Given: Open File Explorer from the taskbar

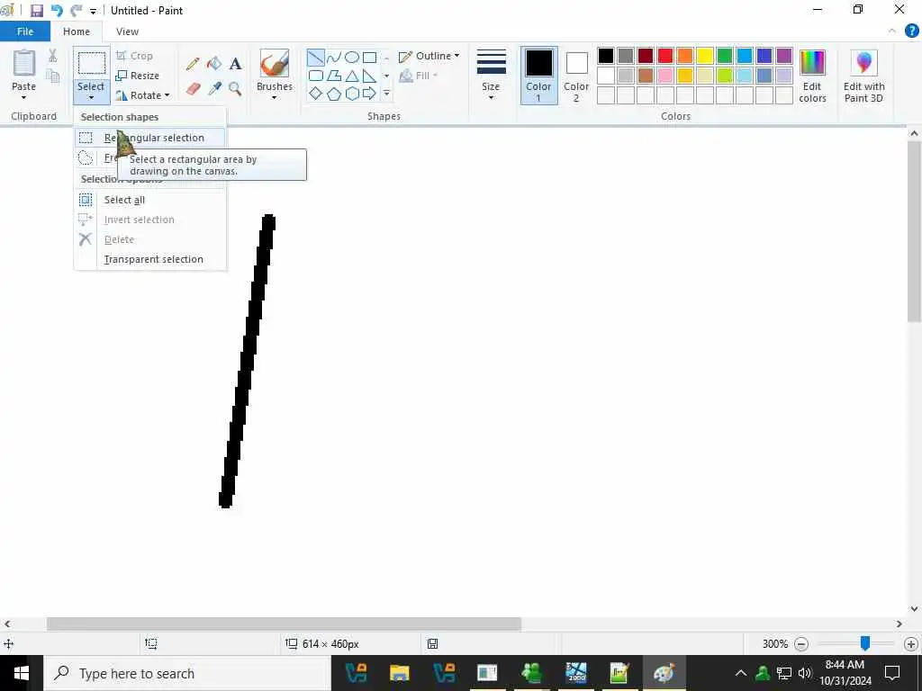Looking at the screenshot, I should [399, 673].
